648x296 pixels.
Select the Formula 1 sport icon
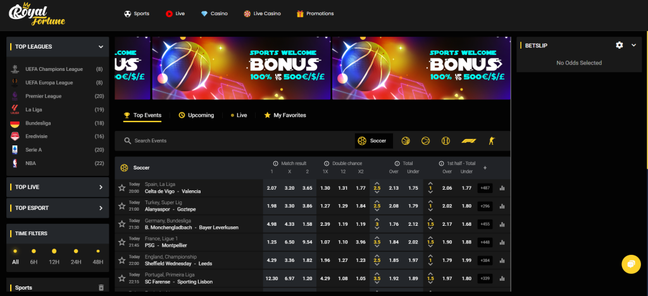click(468, 141)
